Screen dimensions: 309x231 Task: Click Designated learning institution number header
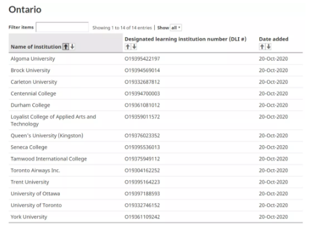tap(185, 39)
